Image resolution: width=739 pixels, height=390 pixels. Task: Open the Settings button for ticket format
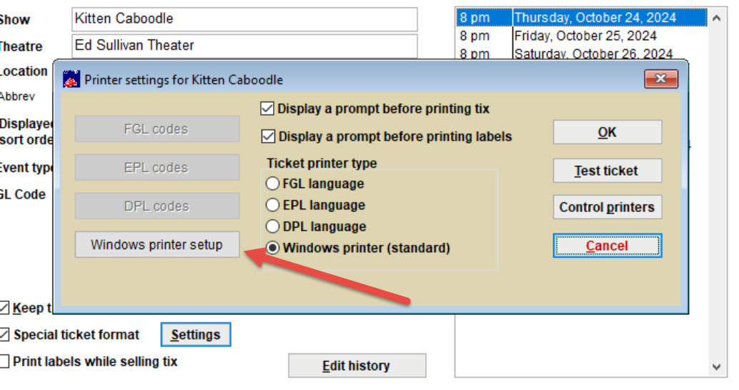pyautogui.click(x=196, y=334)
